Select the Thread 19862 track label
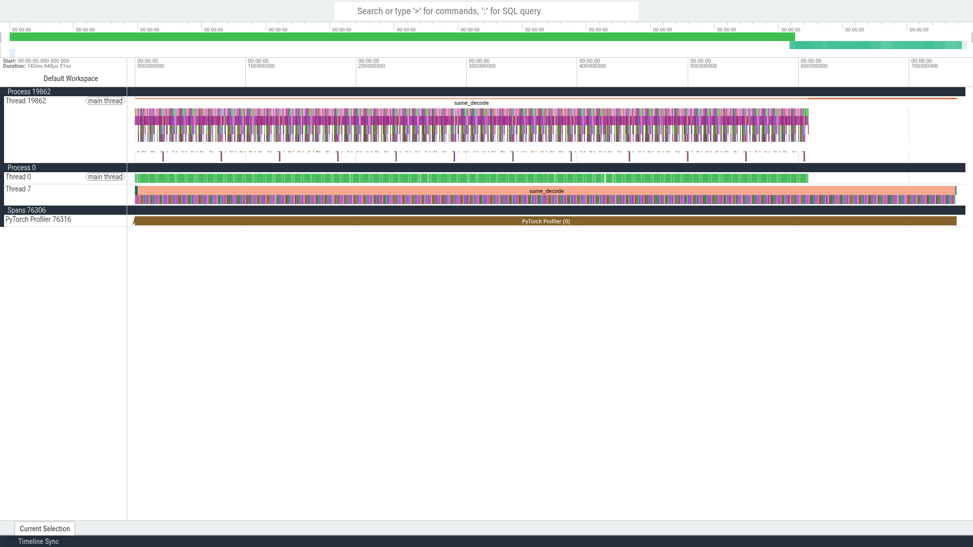This screenshot has height=547, width=973. [26, 101]
